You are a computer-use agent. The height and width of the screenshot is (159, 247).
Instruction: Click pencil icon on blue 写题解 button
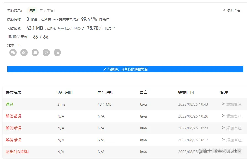105,69
